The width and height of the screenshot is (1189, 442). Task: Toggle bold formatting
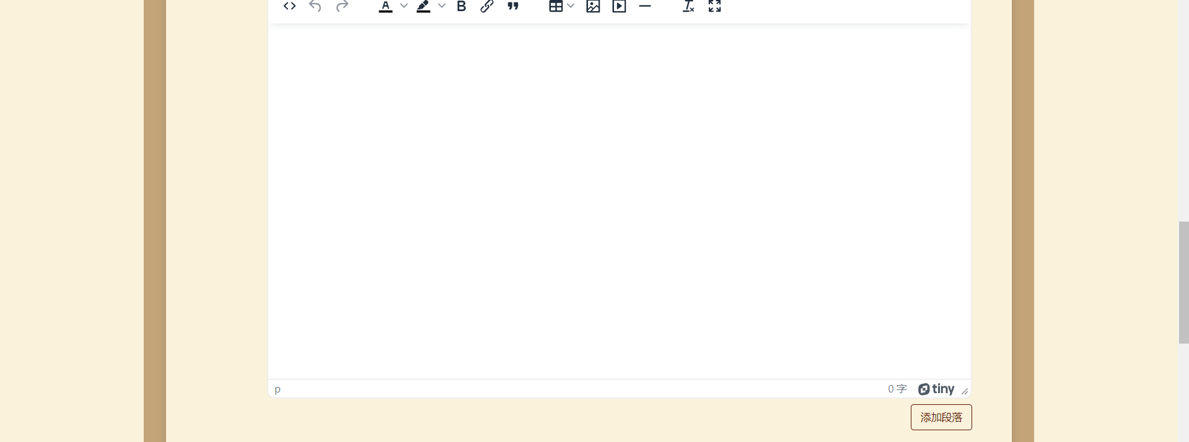(x=461, y=6)
